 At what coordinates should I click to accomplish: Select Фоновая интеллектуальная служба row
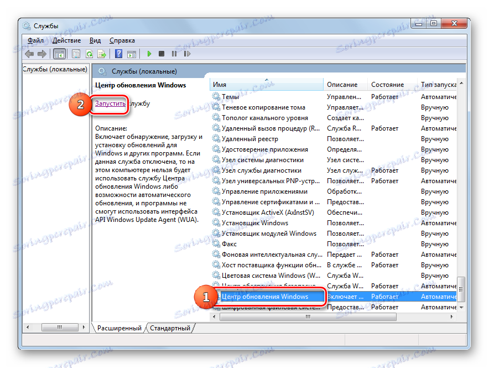[x=333, y=255]
